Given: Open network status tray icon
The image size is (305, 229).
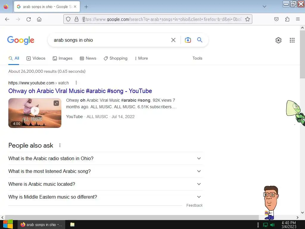Looking at the screenshot, I should click(x=265, y=225).
